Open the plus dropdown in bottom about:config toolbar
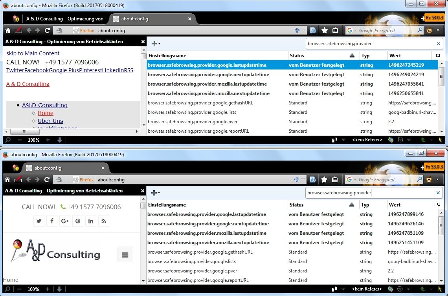Screen dimensions: 448x296 [156, 192]
